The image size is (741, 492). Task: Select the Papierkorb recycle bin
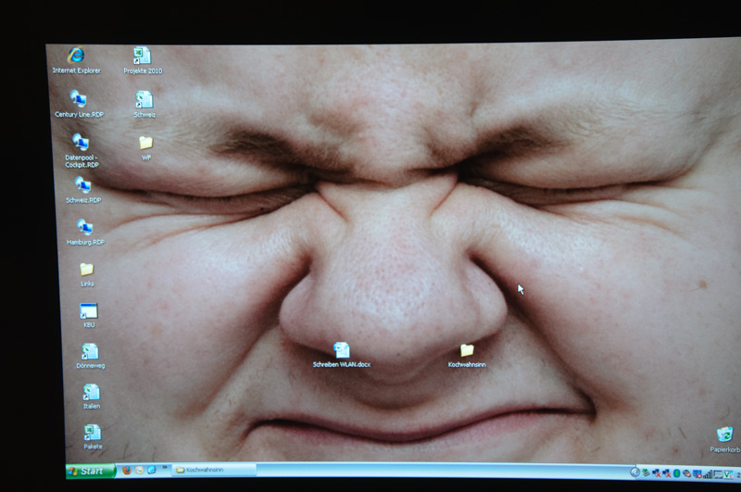724,435
